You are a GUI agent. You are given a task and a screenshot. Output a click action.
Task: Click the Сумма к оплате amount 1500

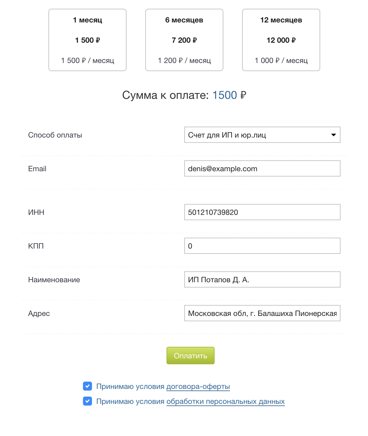click(x=225, y=95)
